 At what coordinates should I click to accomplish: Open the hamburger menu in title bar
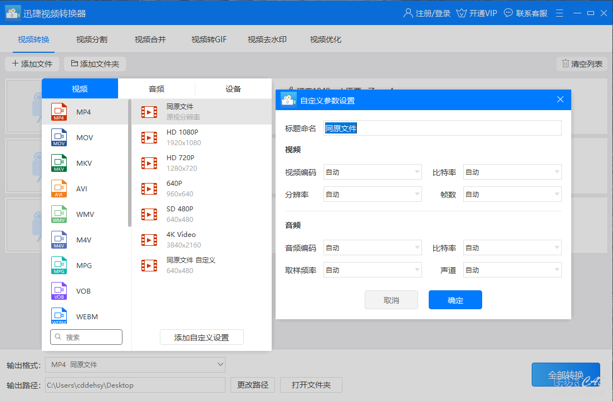pos(560,13)
